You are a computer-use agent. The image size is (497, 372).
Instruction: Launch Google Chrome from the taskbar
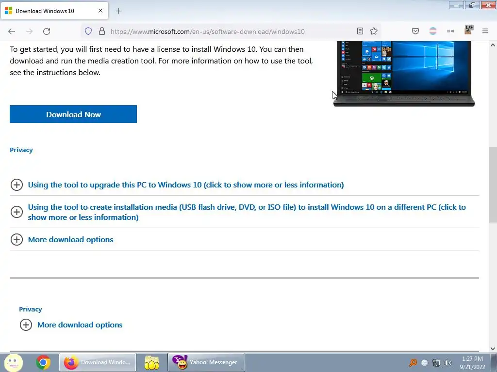click(x=43, y=362)
